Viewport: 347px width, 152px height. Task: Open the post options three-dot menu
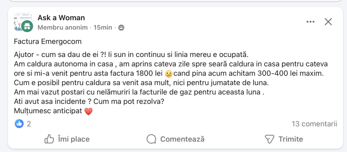310,22
